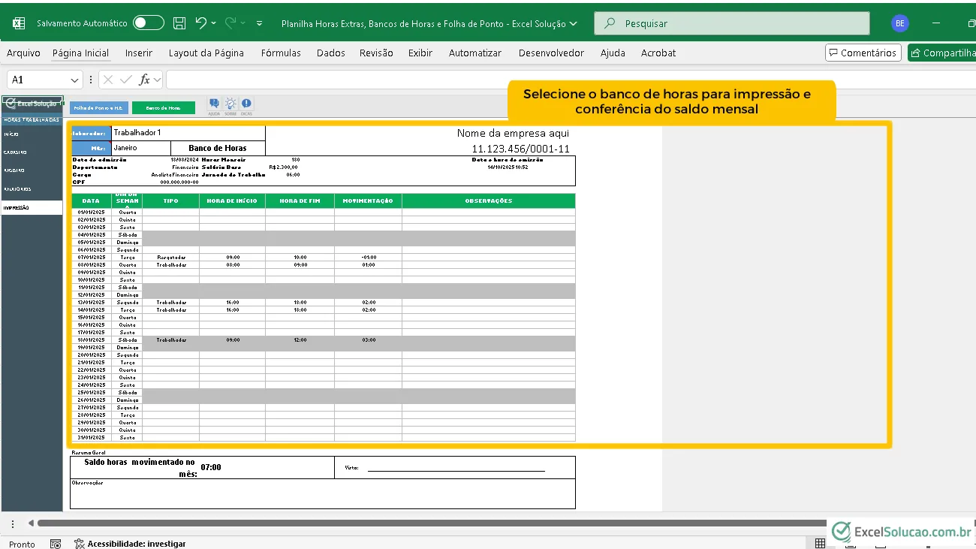Click the Sobre lightbulb icon
Viewport: 976px width, 549px height.
click(230, 105)
